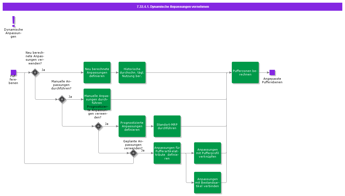
Task: Toggle the "Manuelle Anpassungen durchführen?" decision diamond
Action: coord(62,99)
